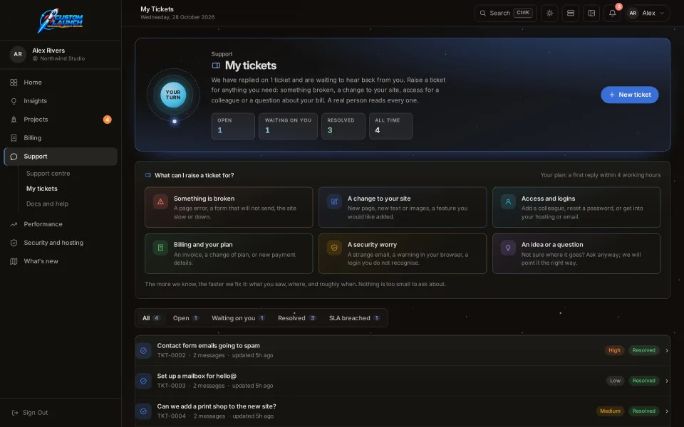Click the Access and logins person icon

click(508, 201)
